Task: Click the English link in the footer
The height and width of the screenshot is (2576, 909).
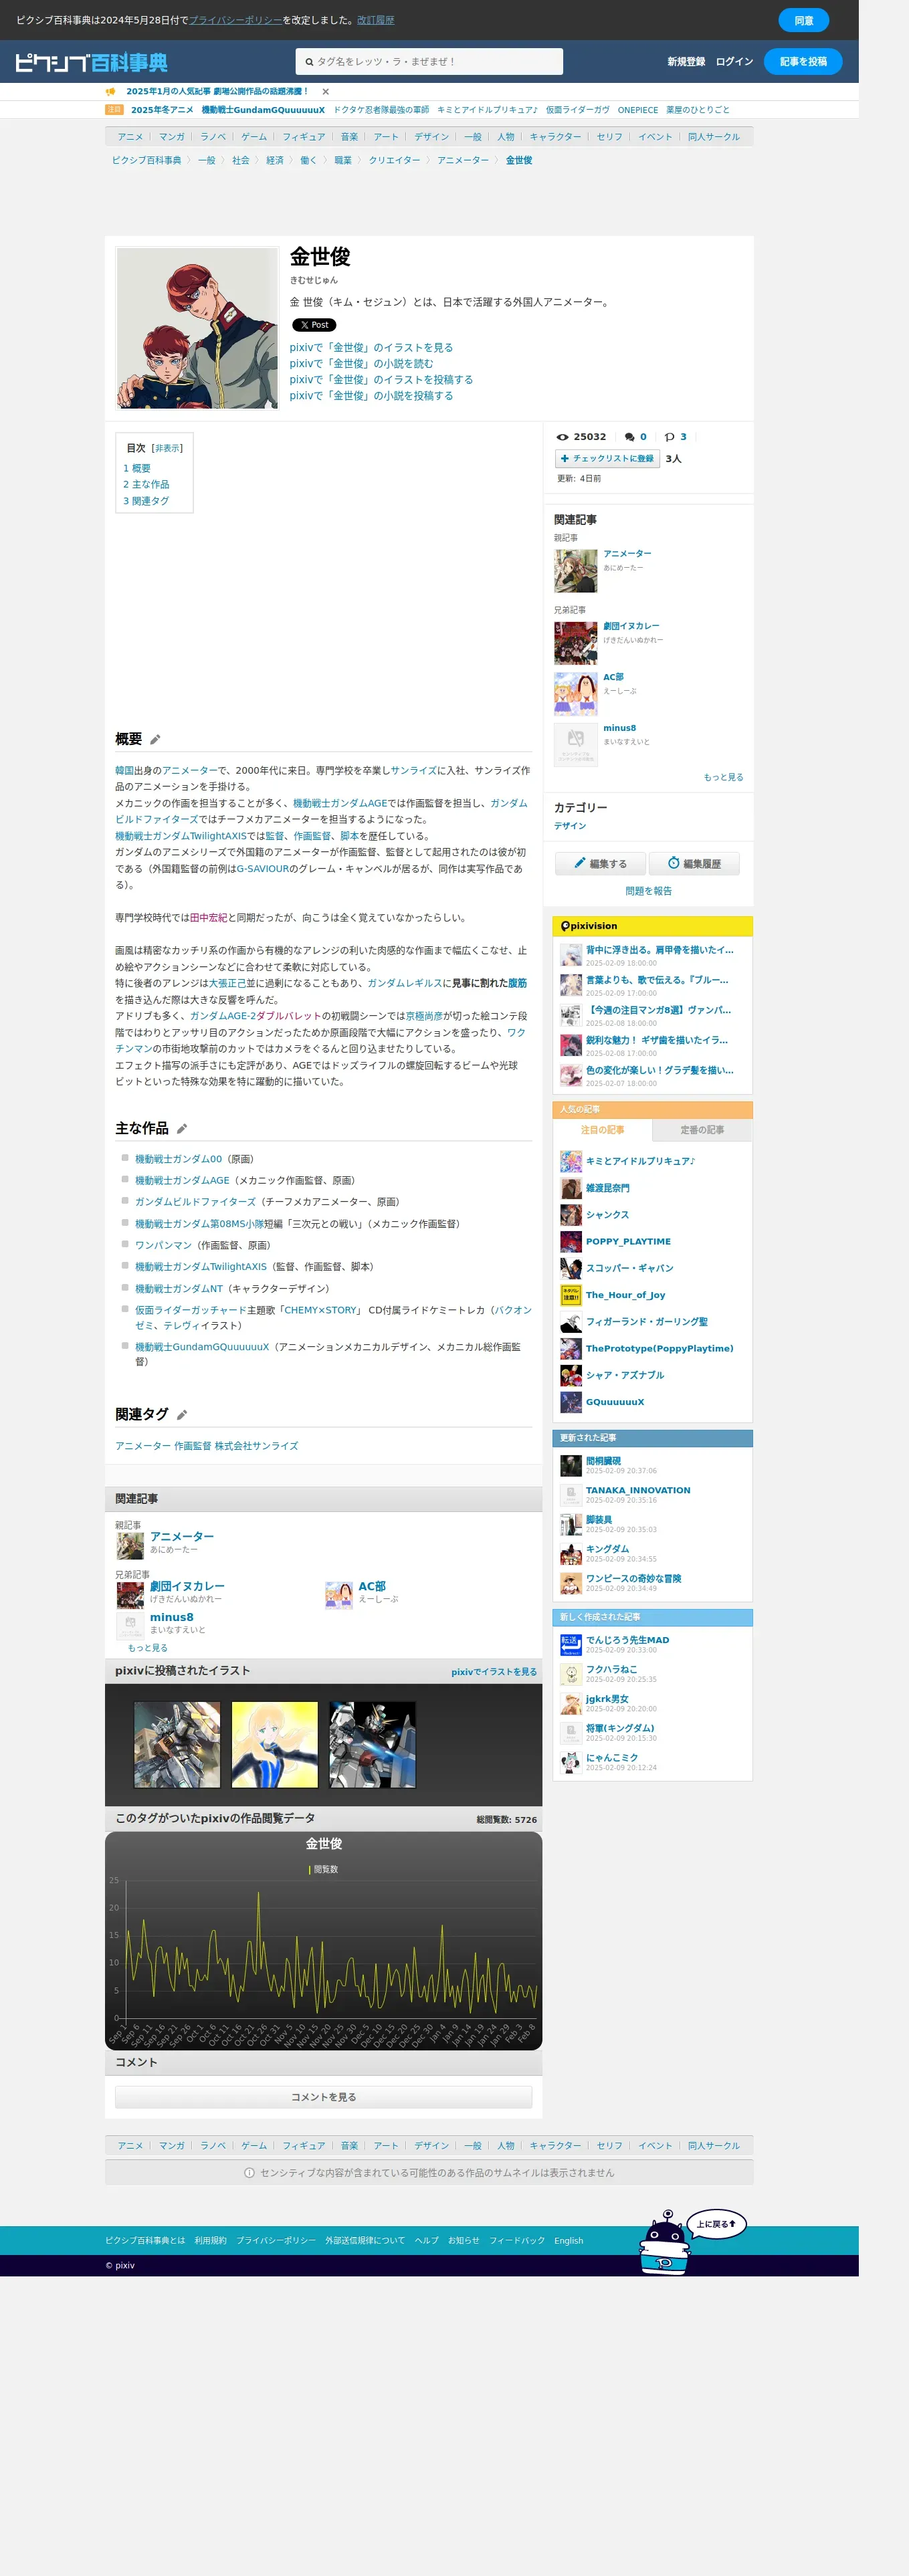Action: [568, 2241]
